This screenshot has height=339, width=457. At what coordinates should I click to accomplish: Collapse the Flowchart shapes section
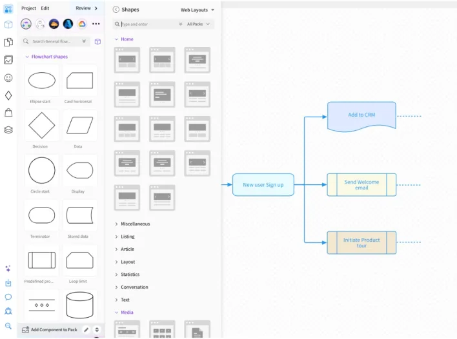click(x=46, y=57)
